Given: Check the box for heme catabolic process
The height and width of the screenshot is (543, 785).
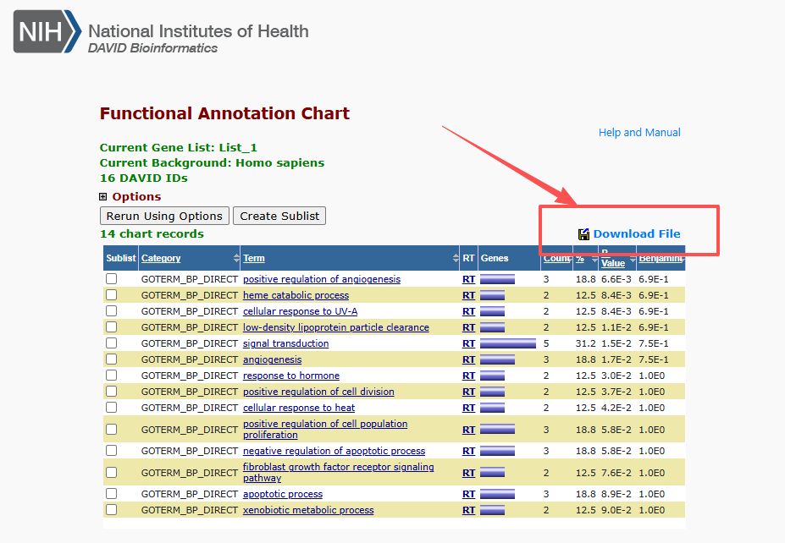Looking at the screenshot, I should 111,295.
